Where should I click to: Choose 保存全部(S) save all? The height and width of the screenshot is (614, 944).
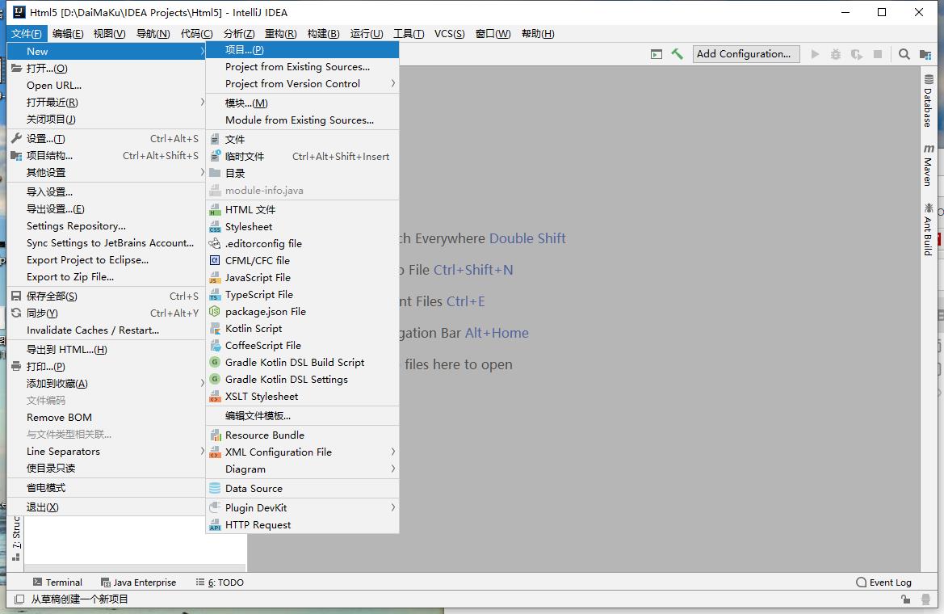(x=106, y=296)
